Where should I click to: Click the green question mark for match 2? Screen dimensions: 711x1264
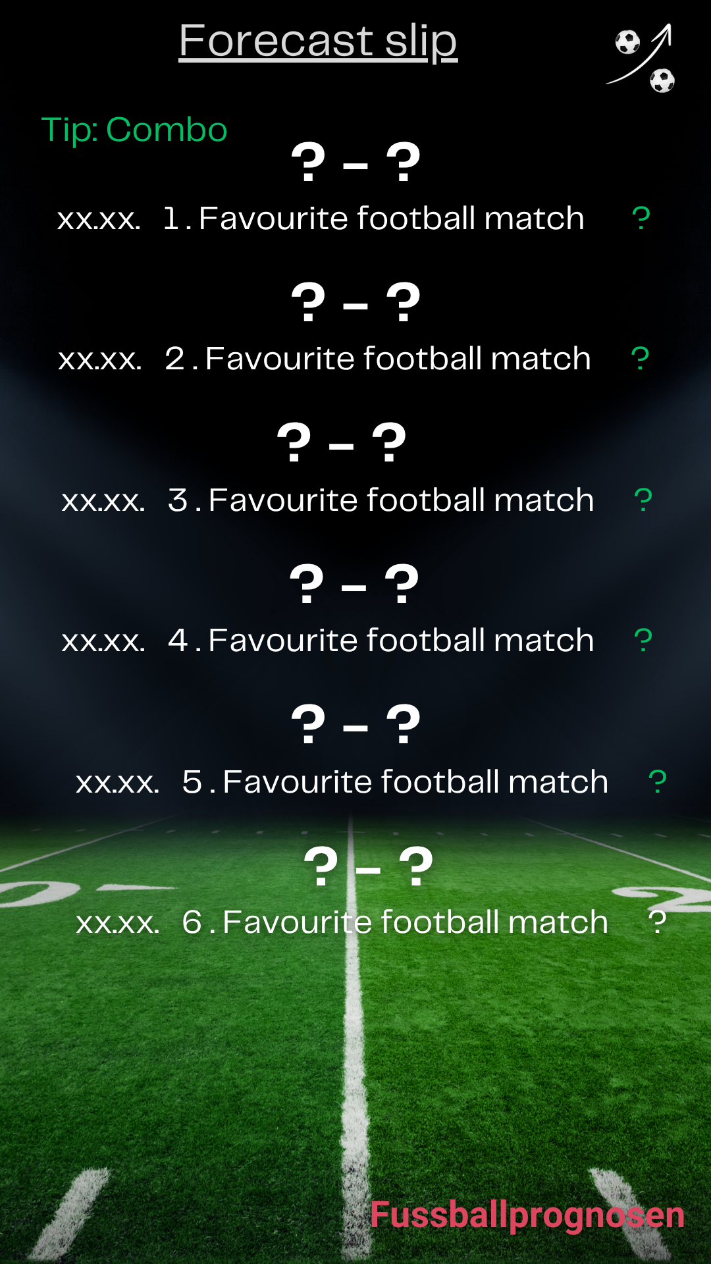click(x=640, y=359)
